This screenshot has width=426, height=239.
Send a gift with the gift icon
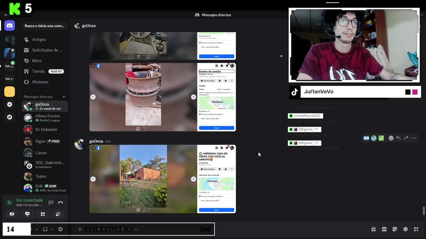pos(373,229)
